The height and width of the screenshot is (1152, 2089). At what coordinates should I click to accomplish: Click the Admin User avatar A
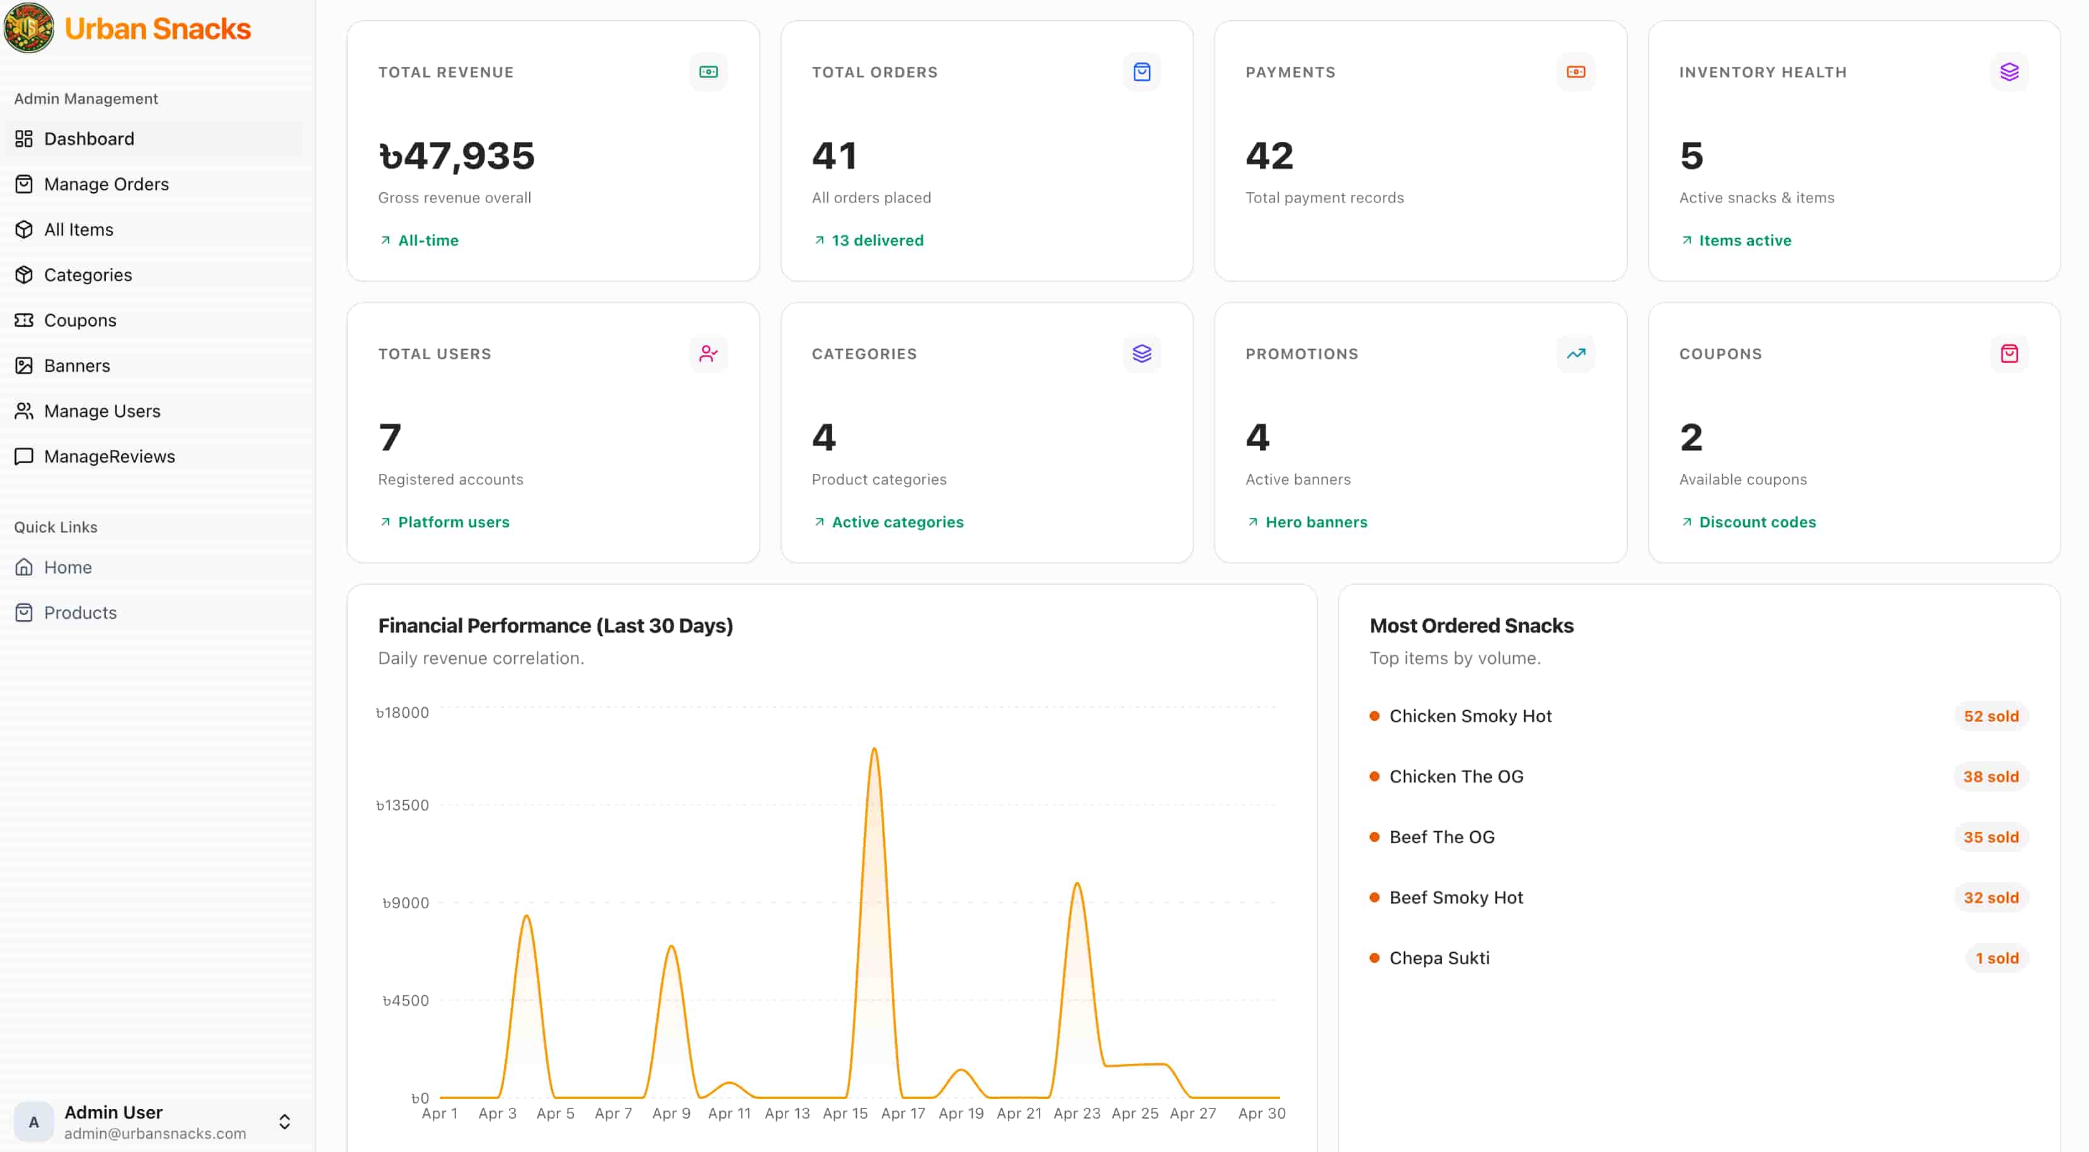tap(34, 1122)
